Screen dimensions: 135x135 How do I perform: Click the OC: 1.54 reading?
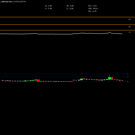[x=92, y=6]
